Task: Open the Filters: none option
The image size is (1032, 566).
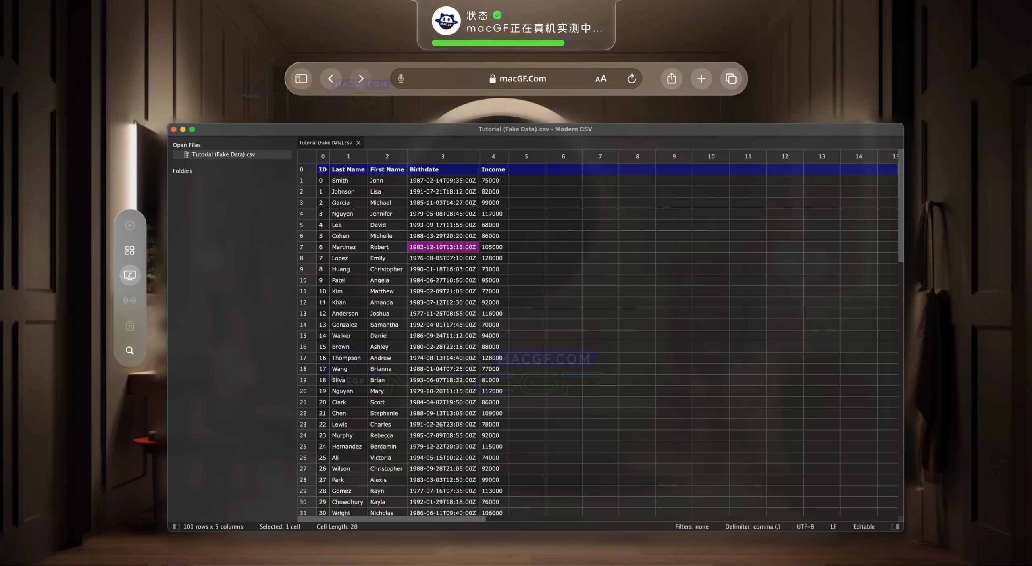Action: (x=692, y=526)
